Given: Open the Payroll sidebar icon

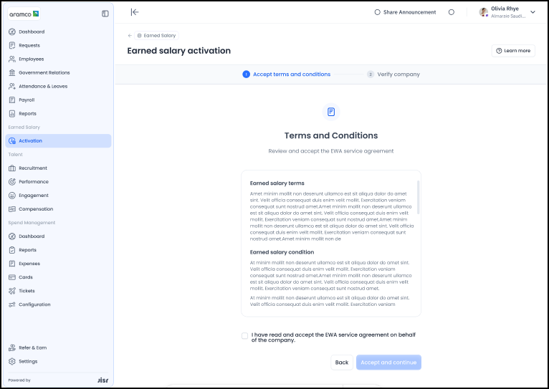Looking at the screenshot, I should tap(12, 100).
